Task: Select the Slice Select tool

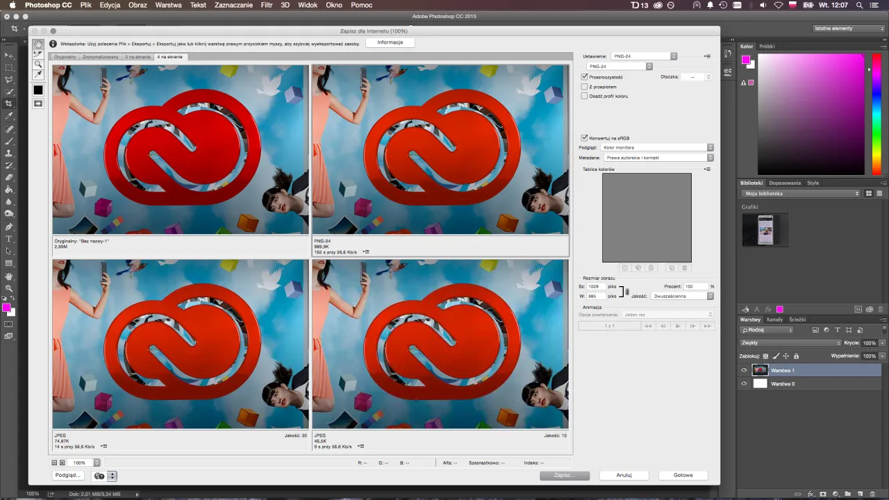Action: click(x=38, y=53)
